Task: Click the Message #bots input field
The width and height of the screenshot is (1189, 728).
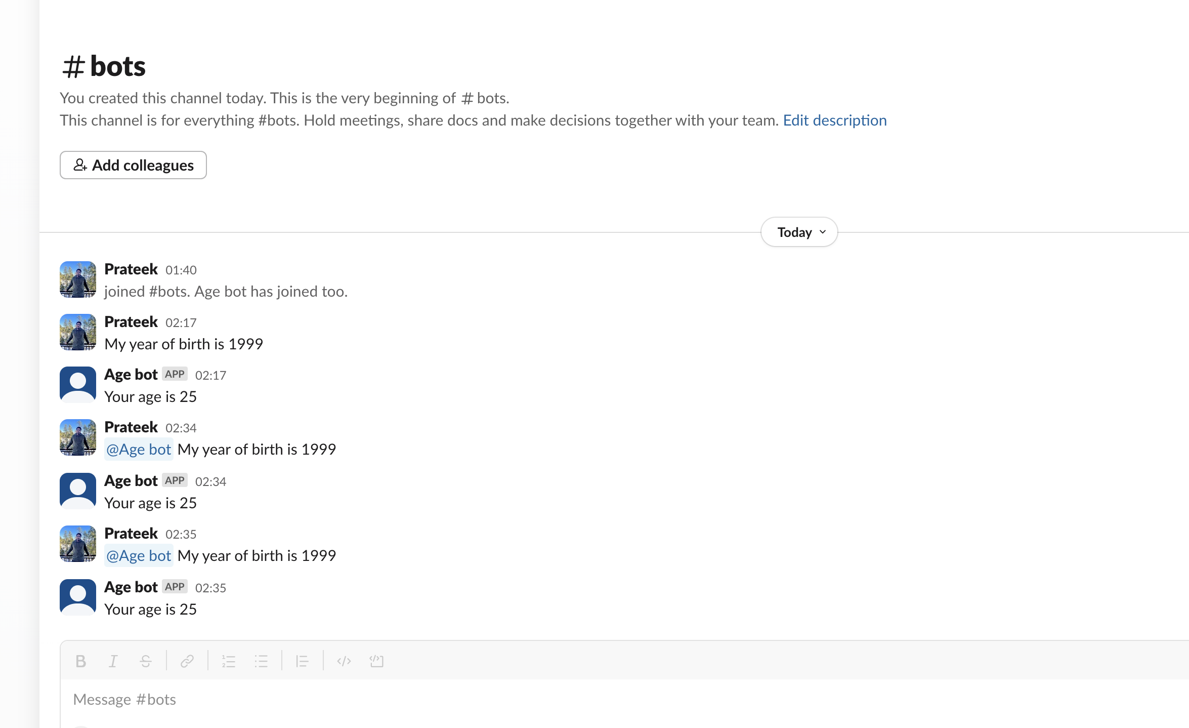Action: click(x=354, y=700)
